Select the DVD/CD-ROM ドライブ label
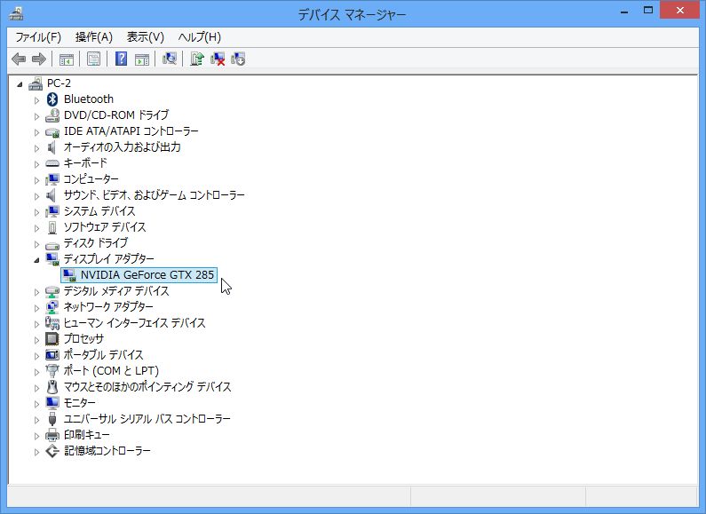This screenshot has width=706, height=514. point(116,115)
